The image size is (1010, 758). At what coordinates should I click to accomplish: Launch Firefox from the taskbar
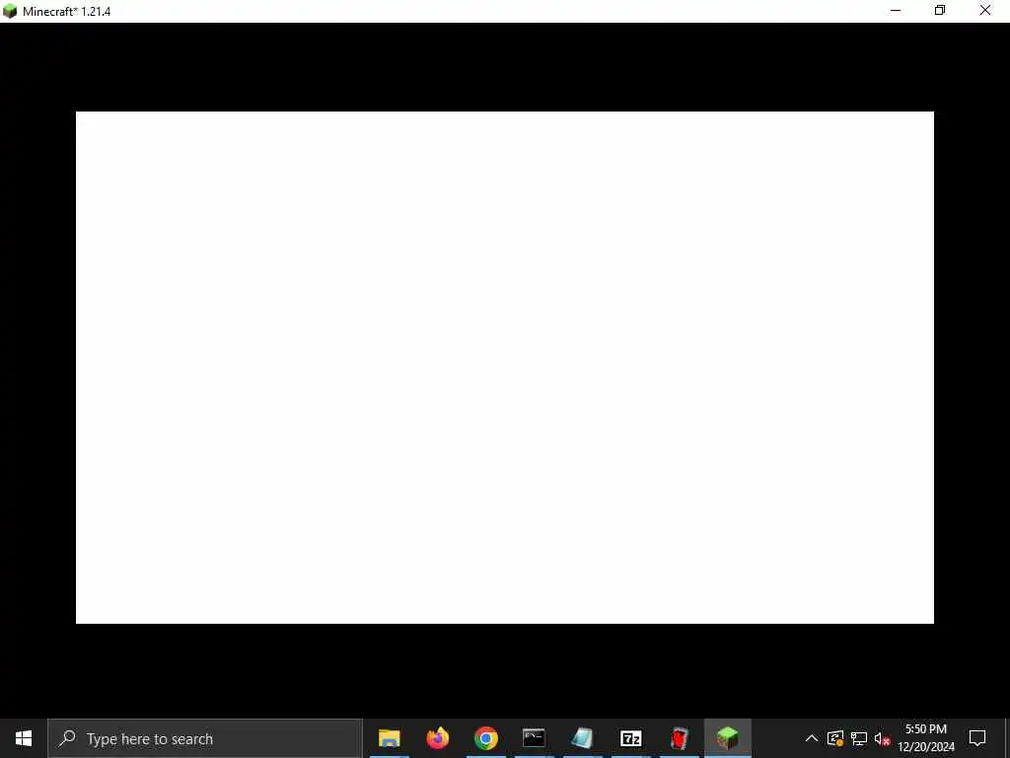tap(437, 738)
